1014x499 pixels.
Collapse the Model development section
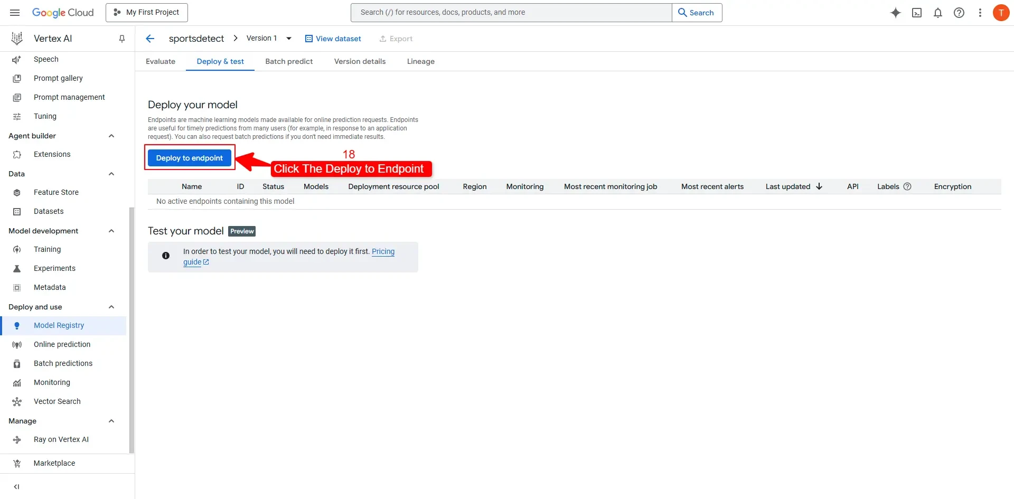pos(111,231)
